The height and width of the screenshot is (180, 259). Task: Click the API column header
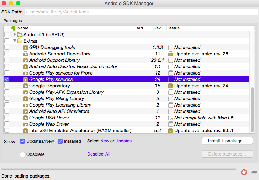[140, 28]
